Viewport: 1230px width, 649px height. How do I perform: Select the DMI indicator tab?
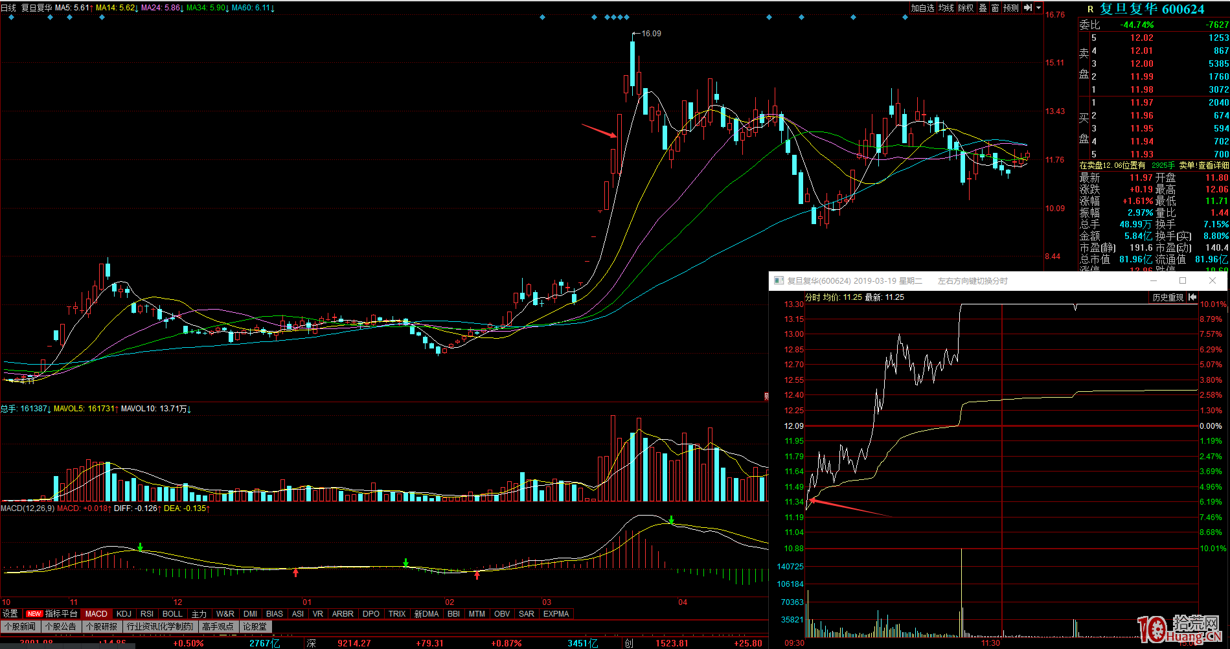tap(251, 613)
